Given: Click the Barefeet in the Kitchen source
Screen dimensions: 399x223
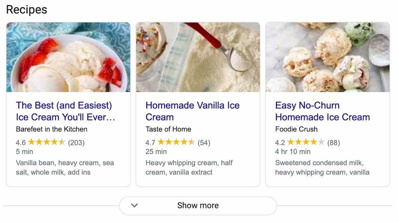Looking at the screenshot, I should click(52, 129).
